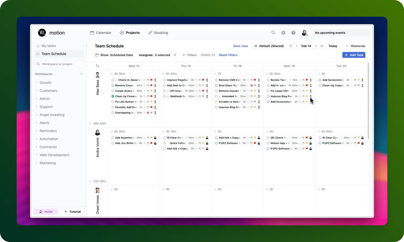Check the Airtable vs Notion task circle

pos(216,102)
